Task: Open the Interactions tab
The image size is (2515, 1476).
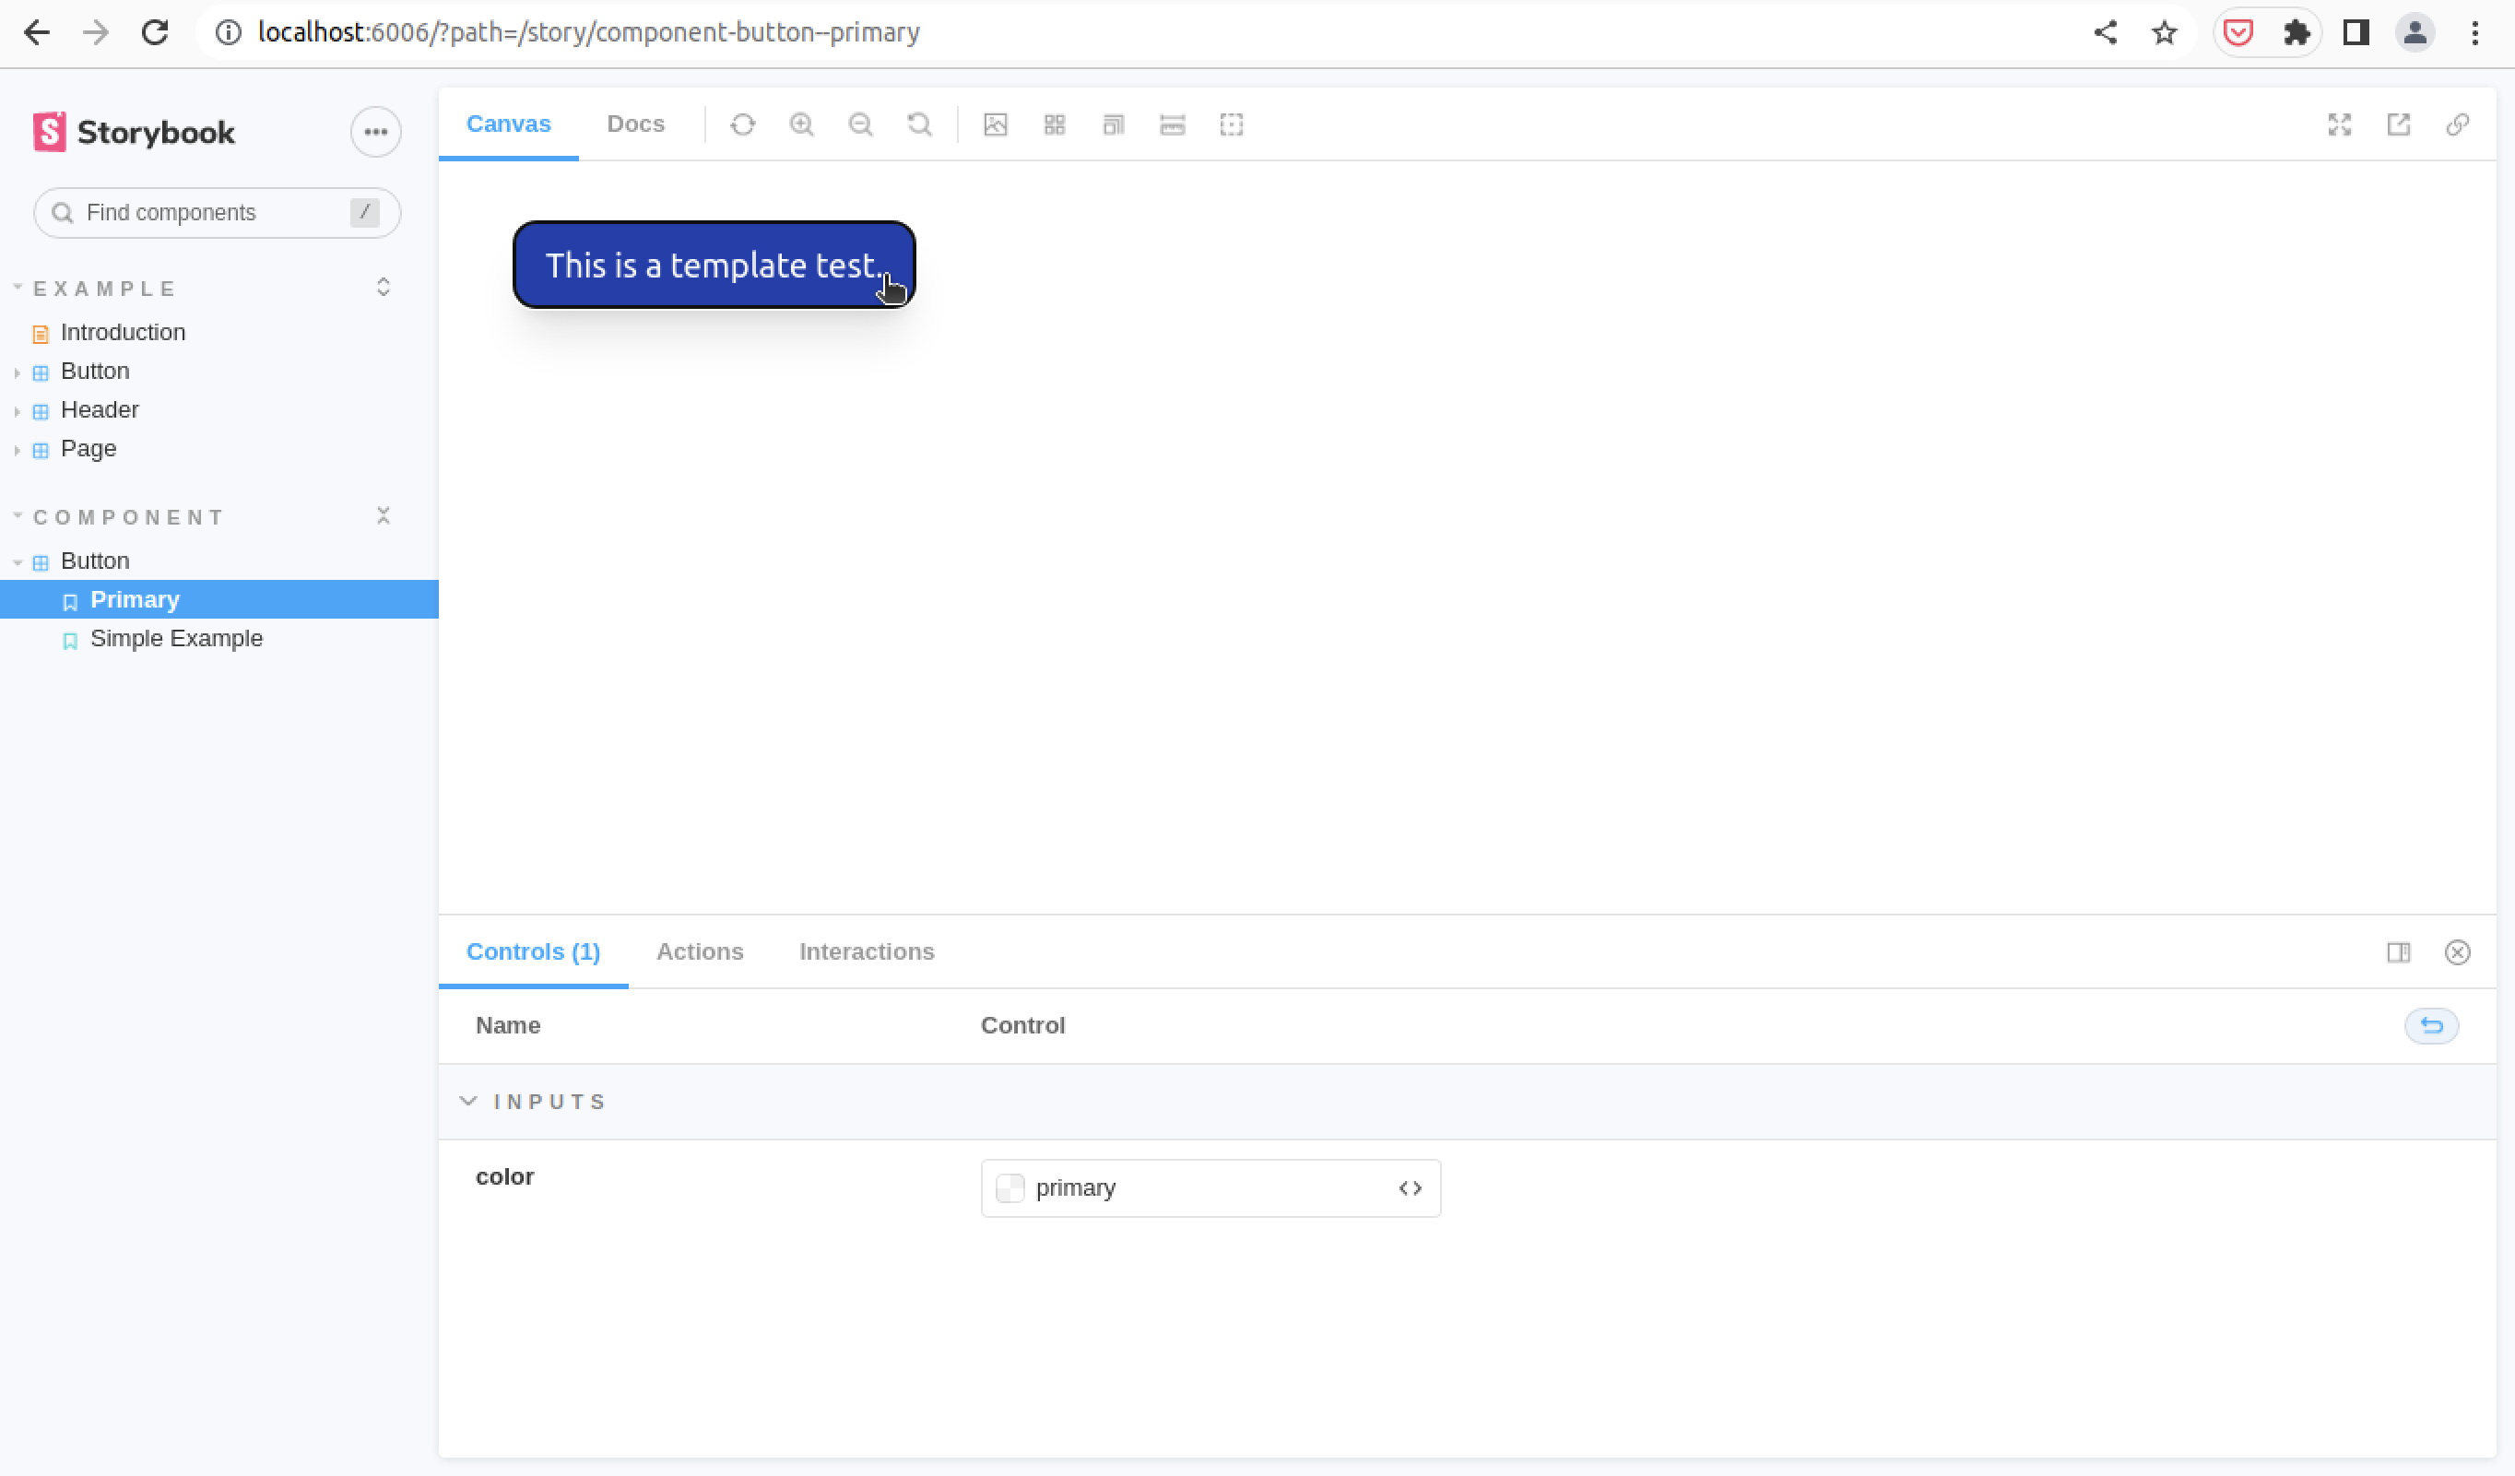Action: (867, 951)
